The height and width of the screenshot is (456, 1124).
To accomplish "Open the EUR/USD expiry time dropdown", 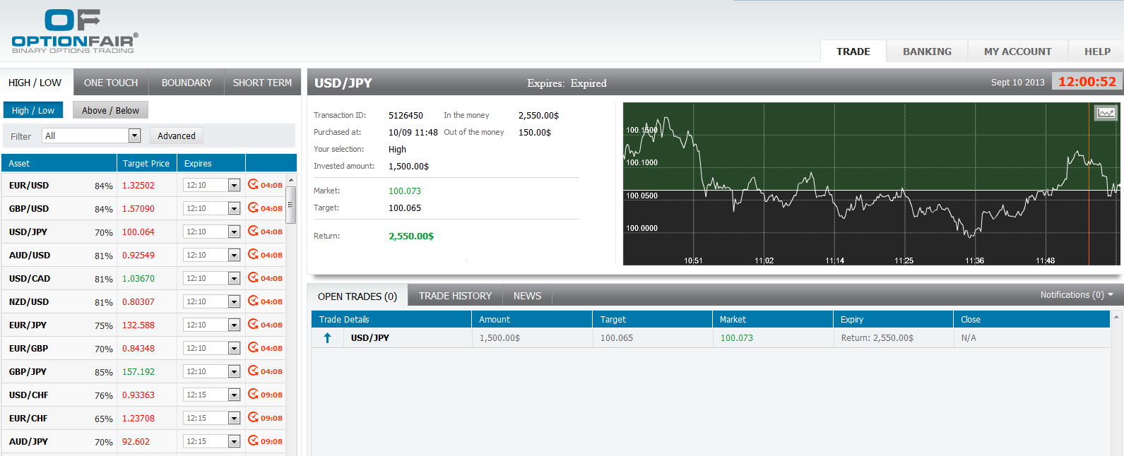I will click(234, 186).
